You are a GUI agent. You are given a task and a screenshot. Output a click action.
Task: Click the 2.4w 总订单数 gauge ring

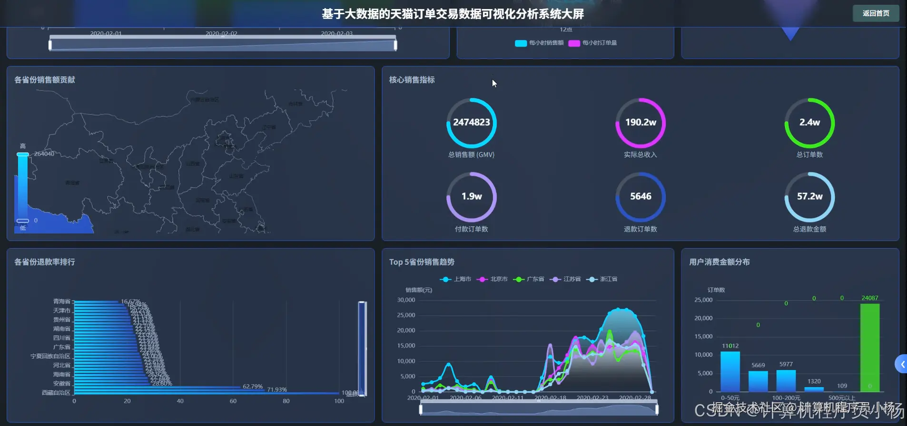[x=809, y=123]
